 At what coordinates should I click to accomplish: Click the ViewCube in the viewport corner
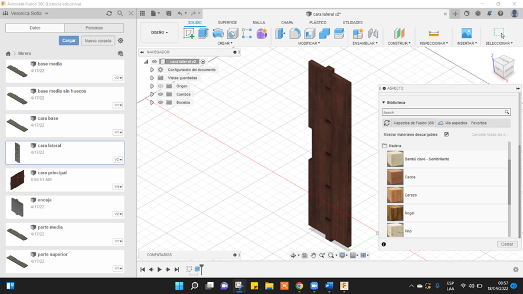point(503,67)
